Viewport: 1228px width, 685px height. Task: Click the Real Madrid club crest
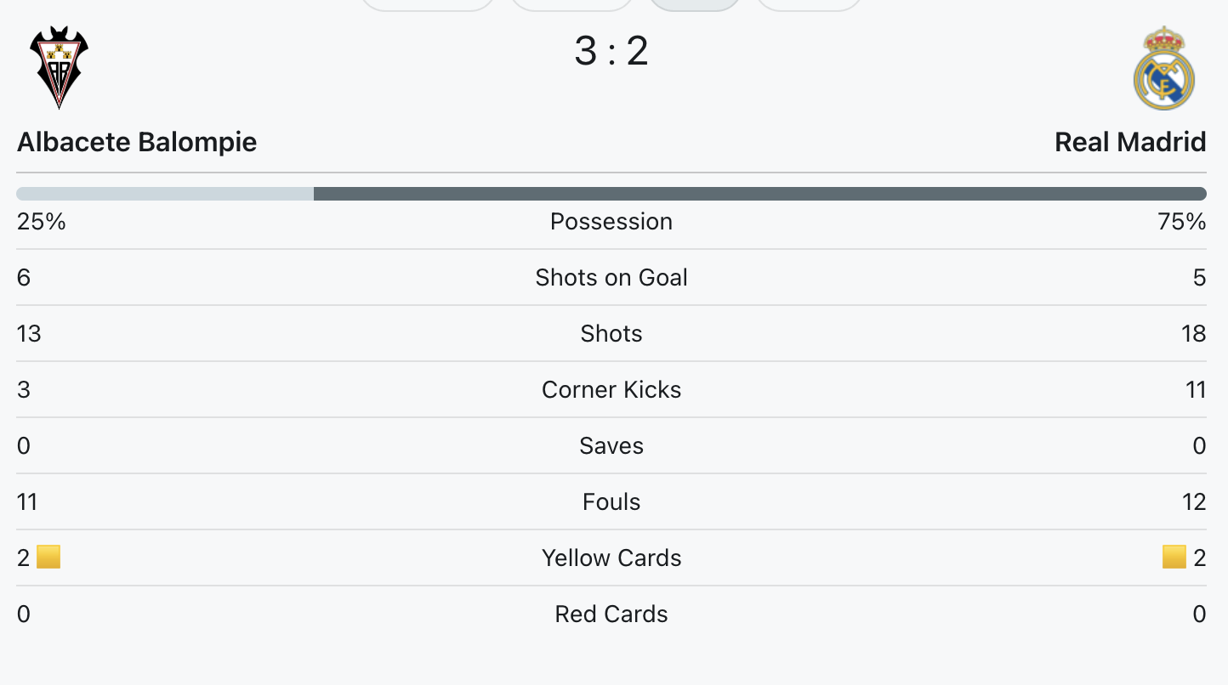pos(1164,68)
